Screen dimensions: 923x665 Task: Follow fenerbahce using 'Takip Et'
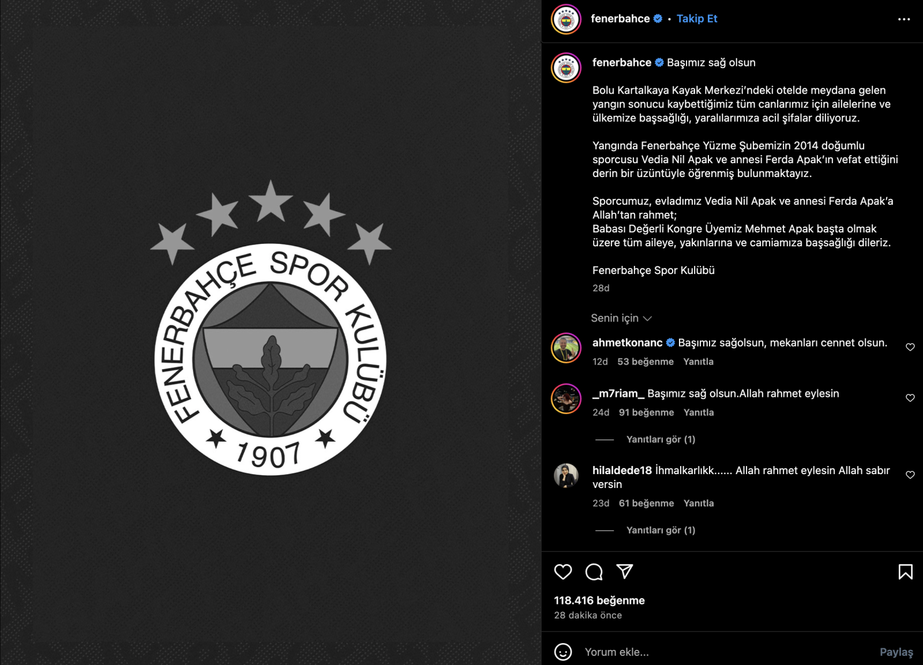pos(697,18)
